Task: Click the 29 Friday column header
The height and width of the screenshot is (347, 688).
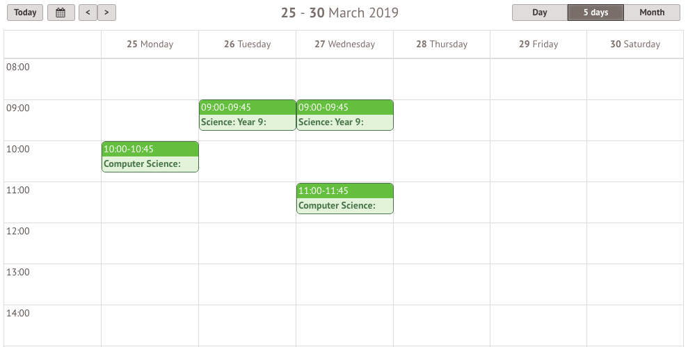Action: 538,44
